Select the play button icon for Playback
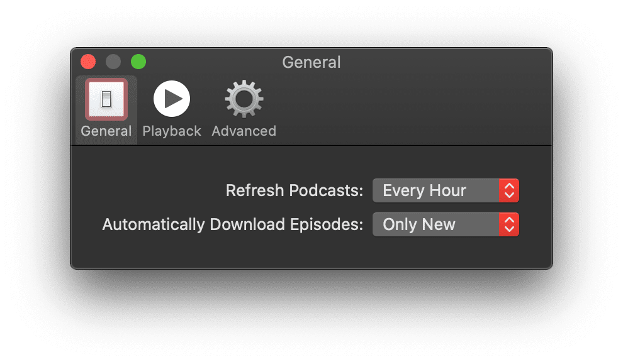Screen dimensions: 623x362 pos(171,99)
